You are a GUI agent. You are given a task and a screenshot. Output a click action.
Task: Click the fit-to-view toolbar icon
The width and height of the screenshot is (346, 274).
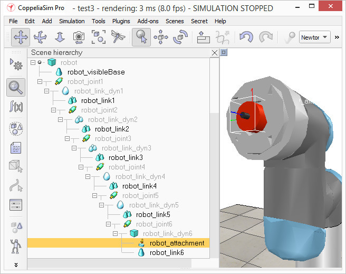99,37
